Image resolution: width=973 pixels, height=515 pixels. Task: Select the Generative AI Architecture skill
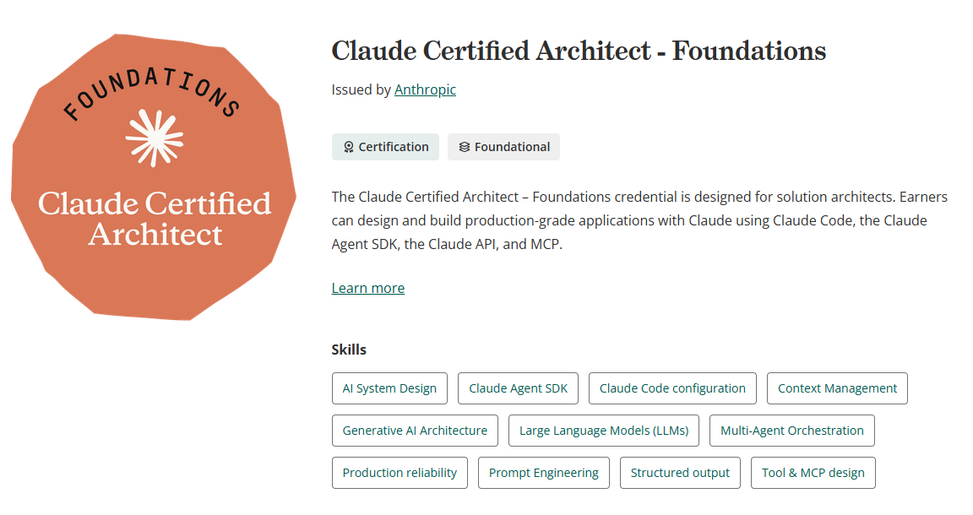point(416,431)
